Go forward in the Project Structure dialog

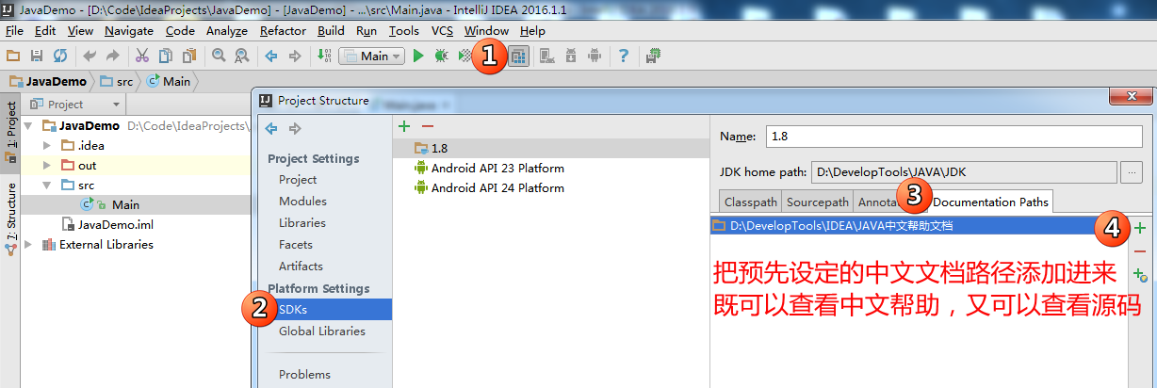pyautogui.click(x=295, y=127)
